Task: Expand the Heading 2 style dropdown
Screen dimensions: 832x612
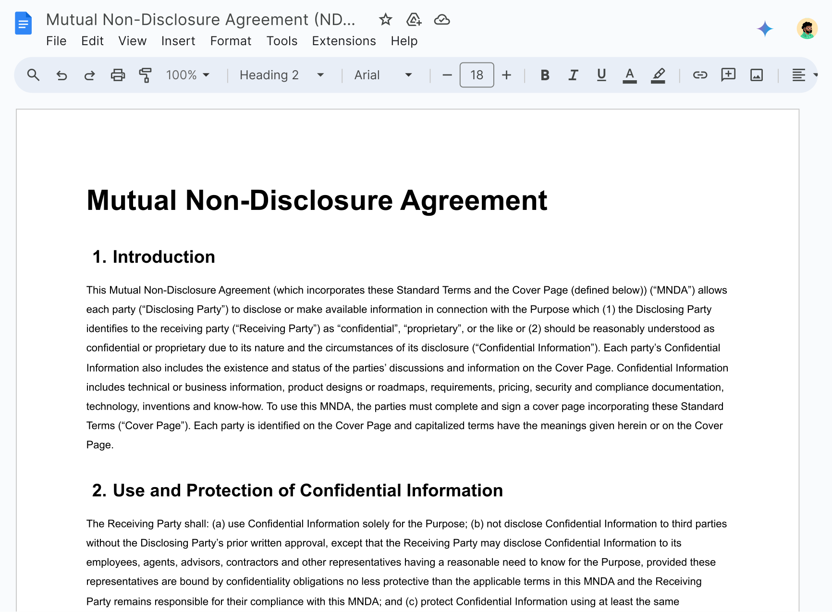Action: click(x=281, y=75)
